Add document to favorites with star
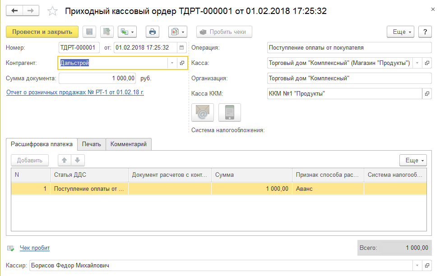The width and height of the screenshot is (440, 276). (52, 11)
